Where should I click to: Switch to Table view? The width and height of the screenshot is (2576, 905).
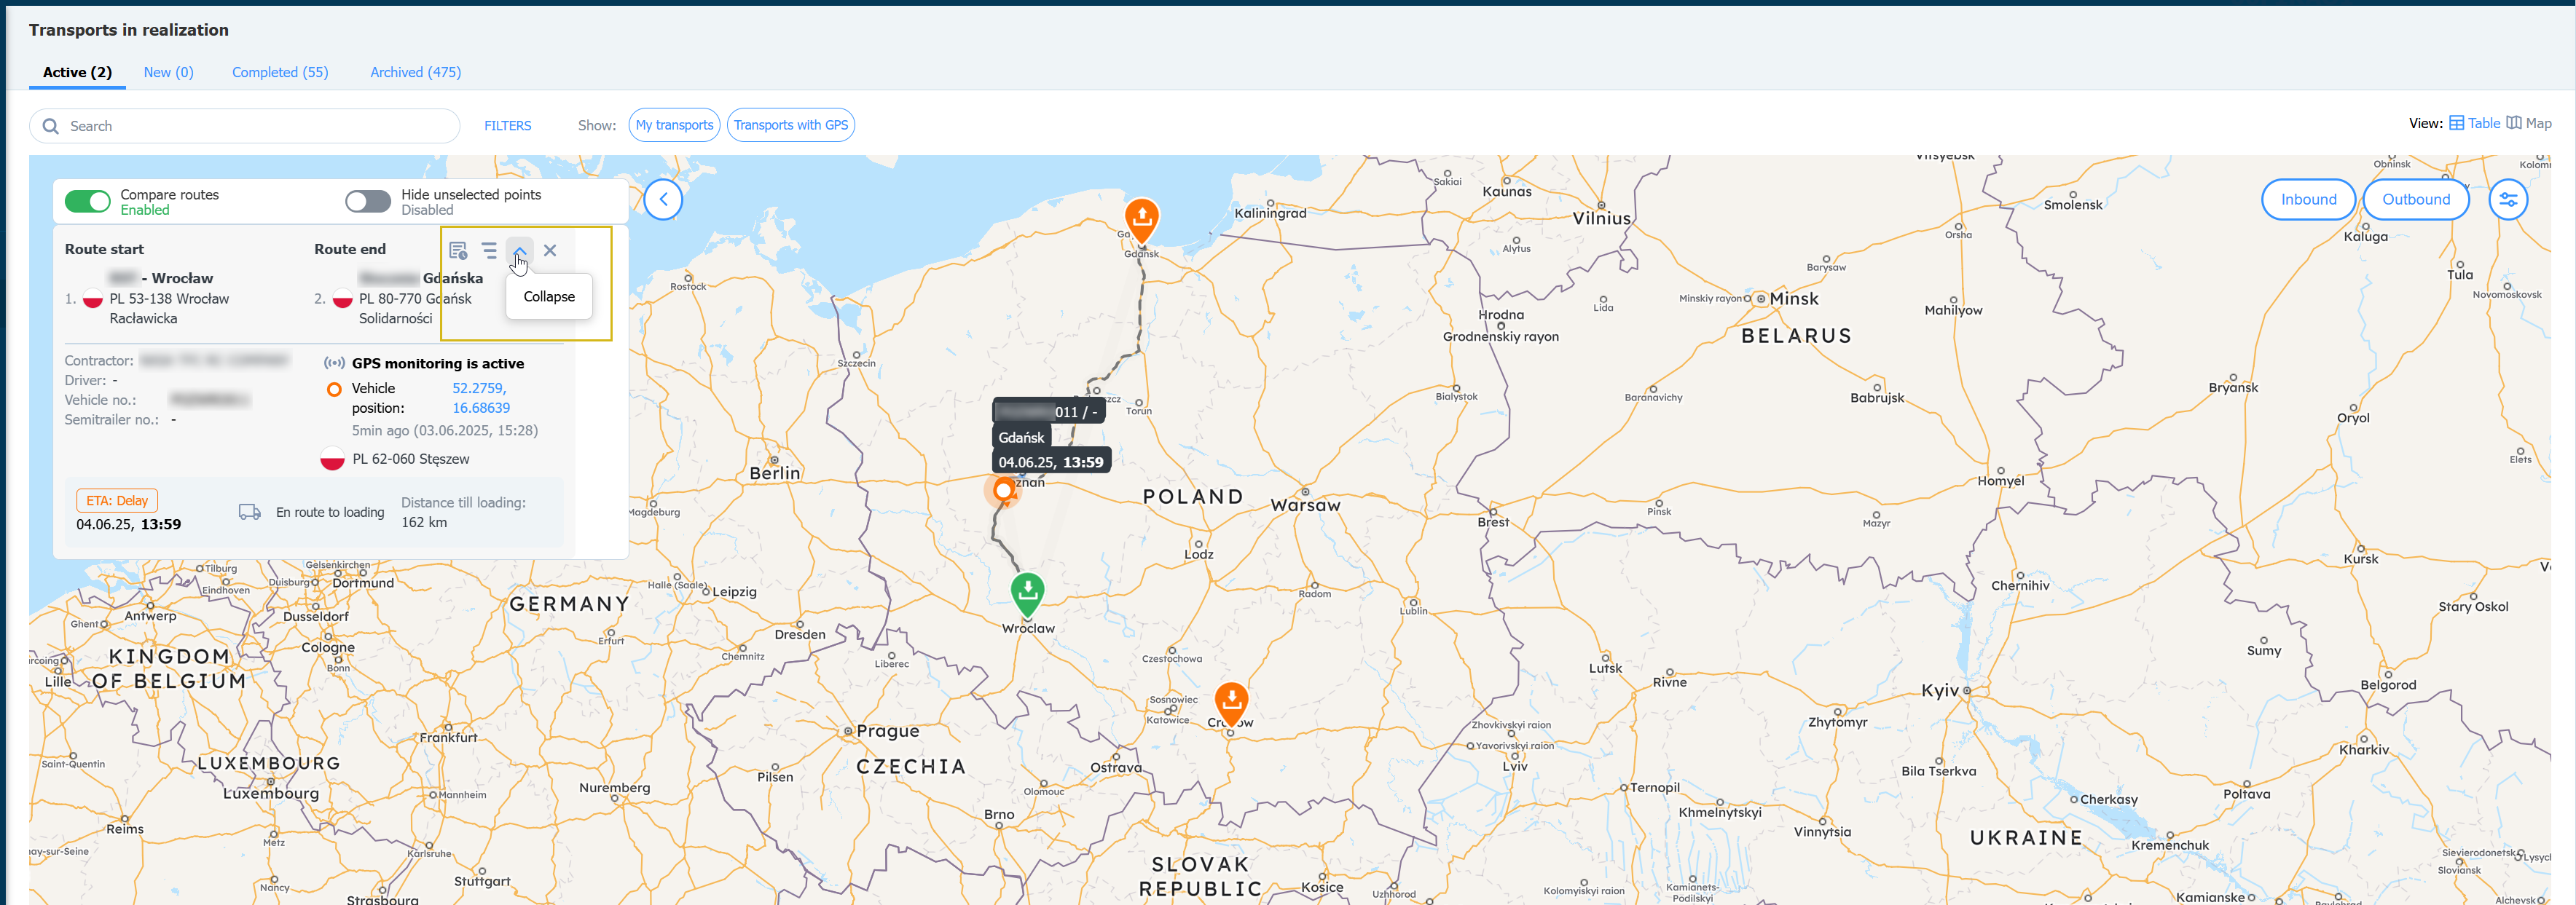2474,123
